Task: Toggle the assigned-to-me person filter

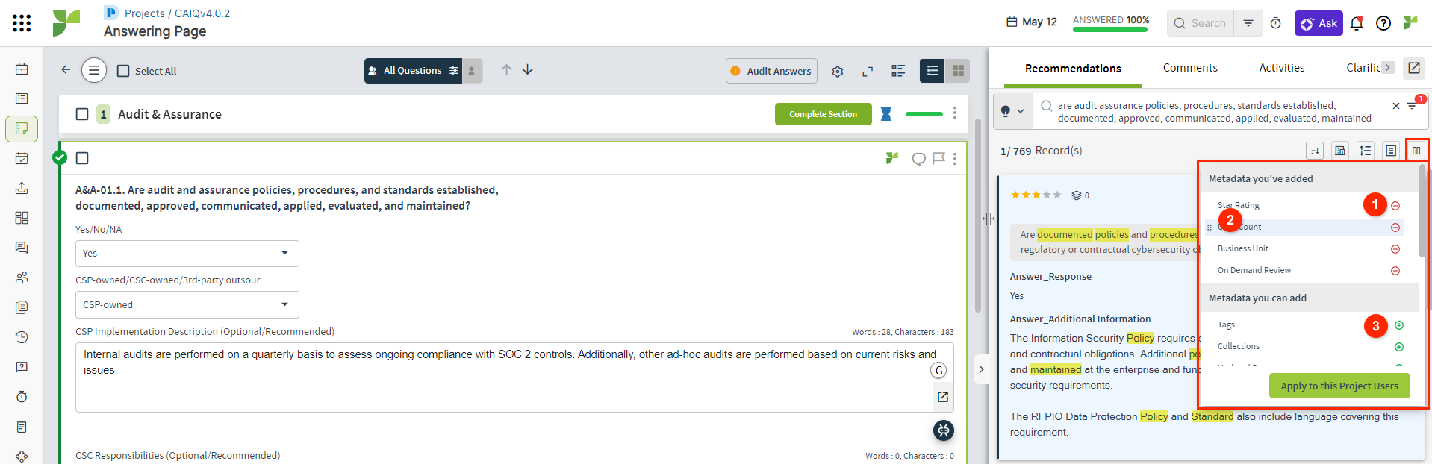Action: (x=472, y=71)
